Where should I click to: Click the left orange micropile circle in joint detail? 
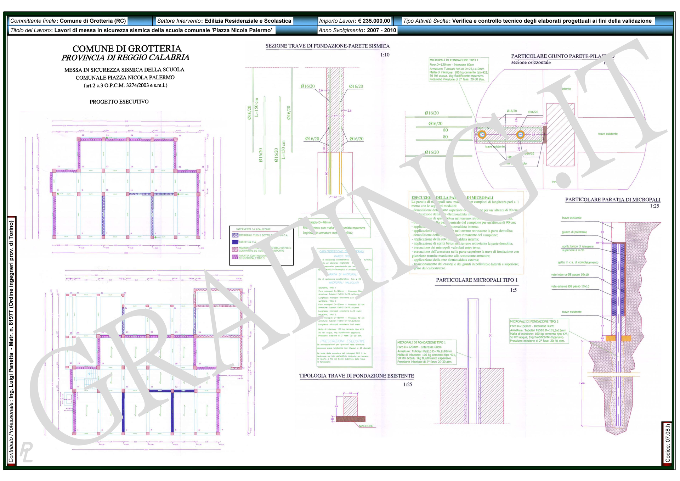pyautogui.click(x=482, y=135)
